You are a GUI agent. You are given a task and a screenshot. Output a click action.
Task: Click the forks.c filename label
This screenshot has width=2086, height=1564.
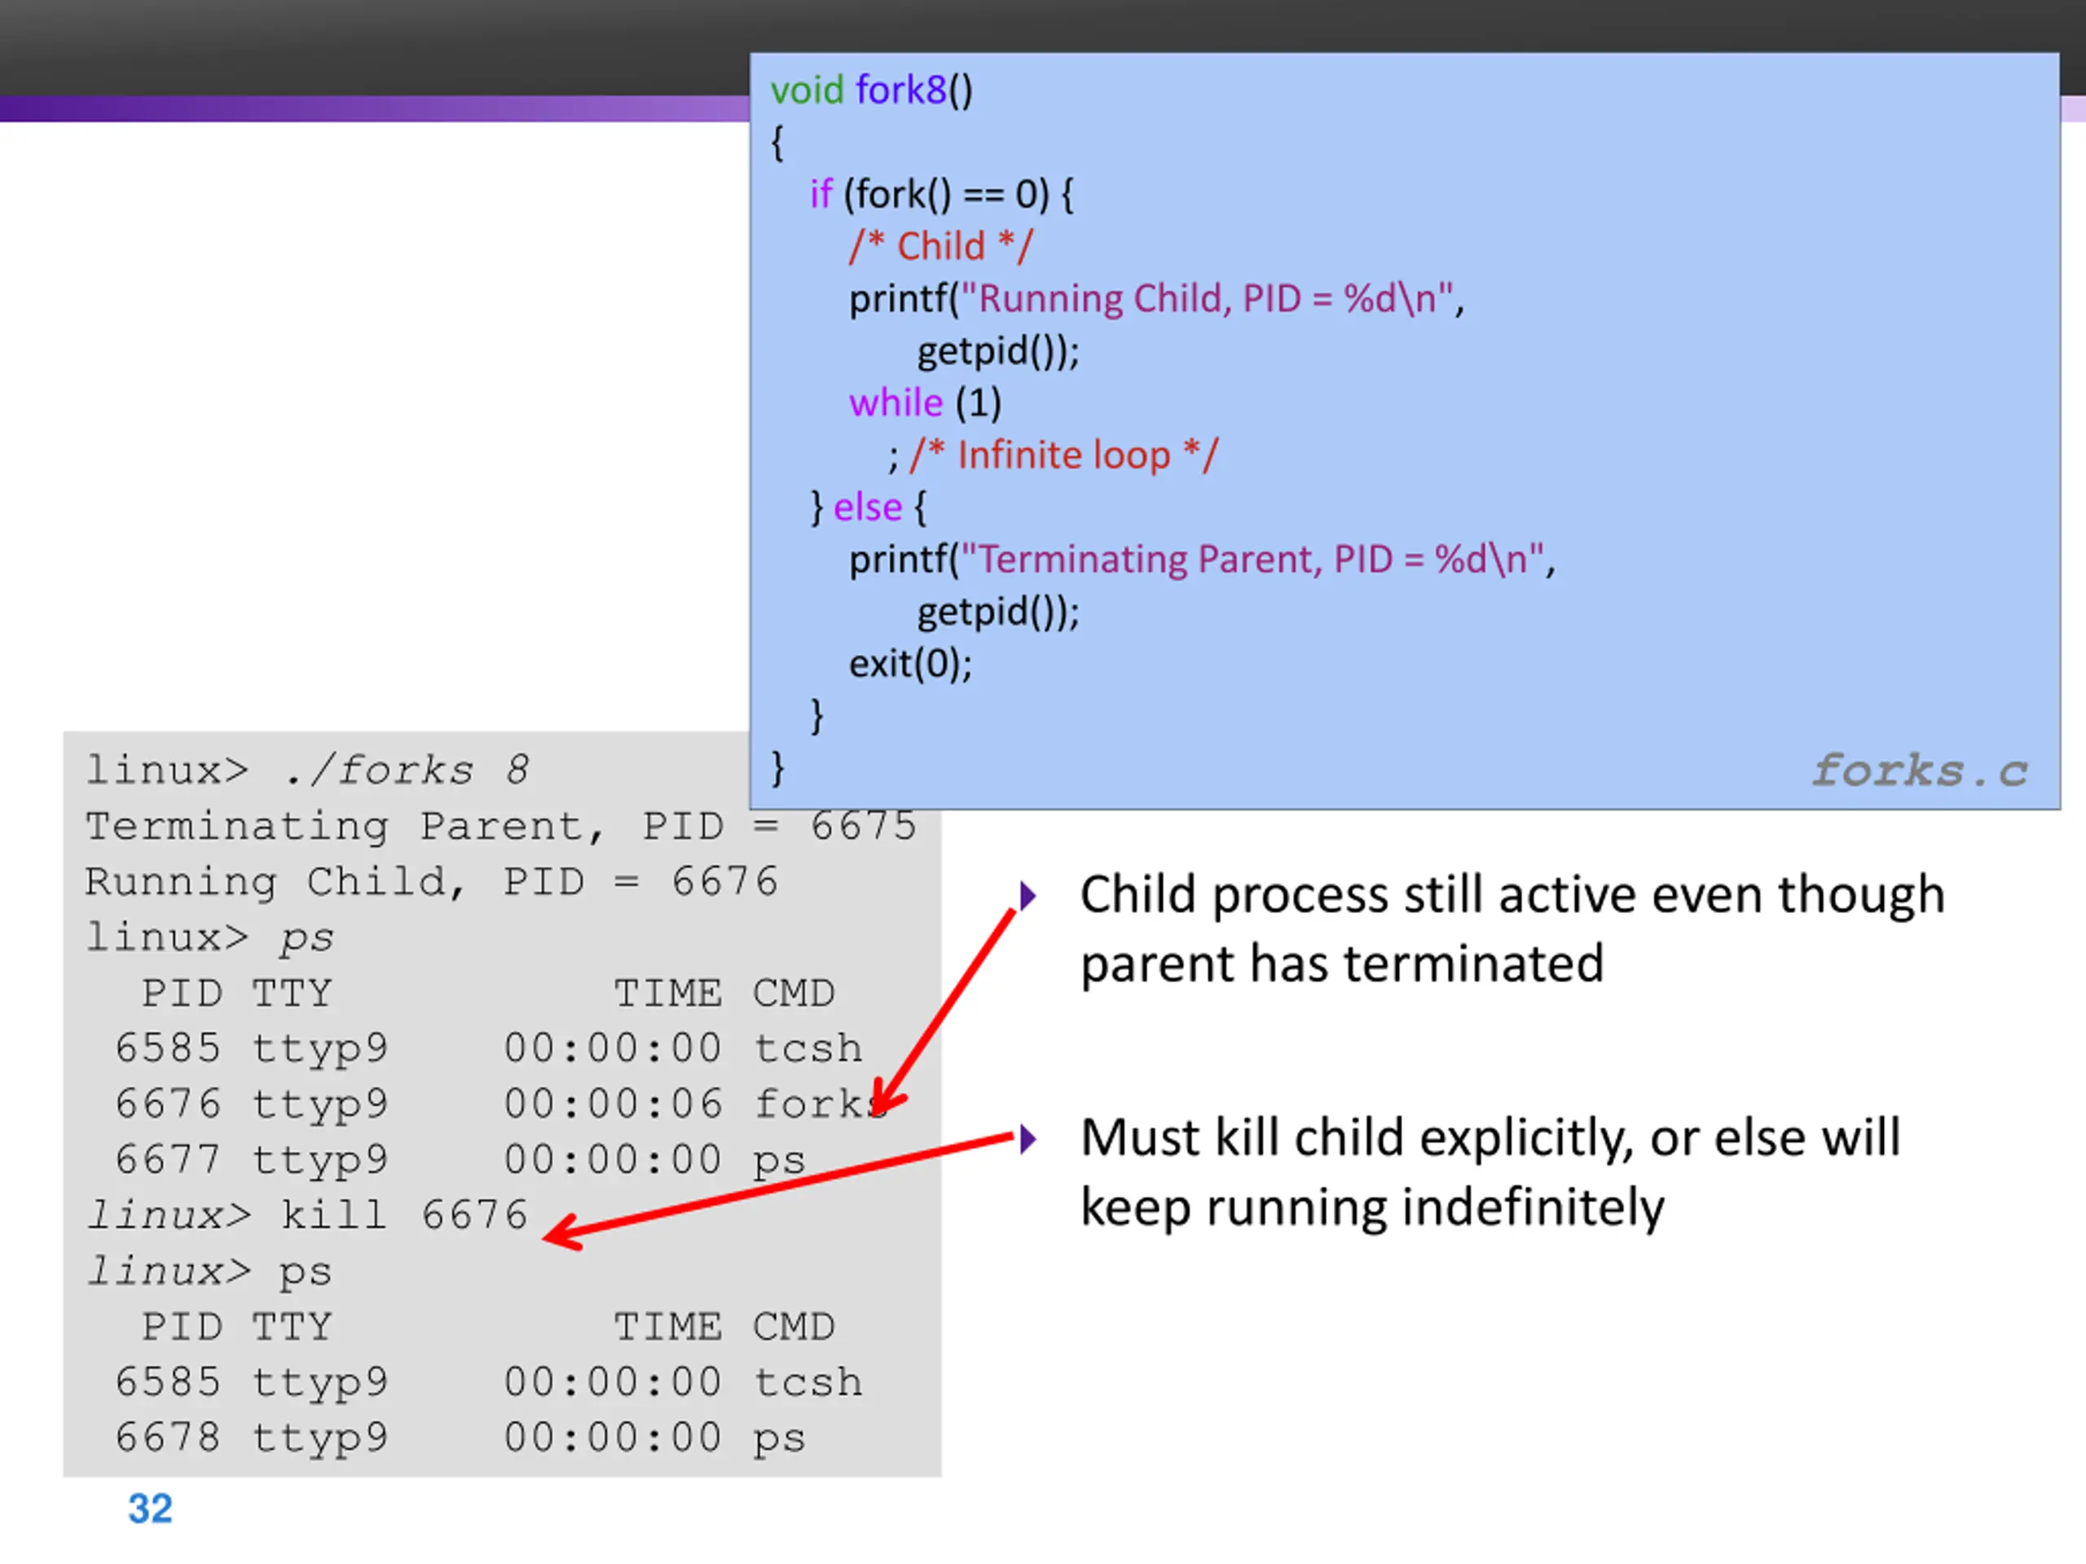pyautogui.click(x=1919, y=771)
